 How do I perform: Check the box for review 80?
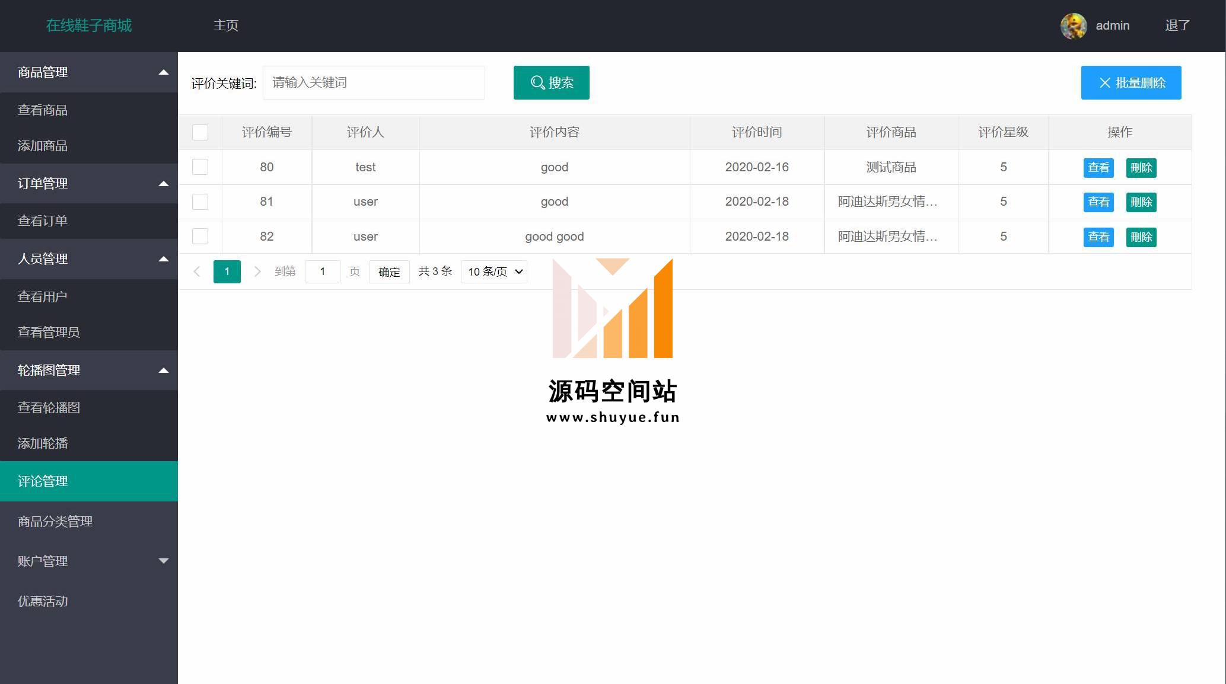tap(200, 167)
